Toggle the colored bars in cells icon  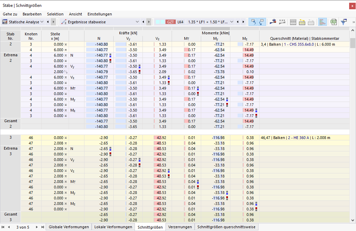pos(322,22)
